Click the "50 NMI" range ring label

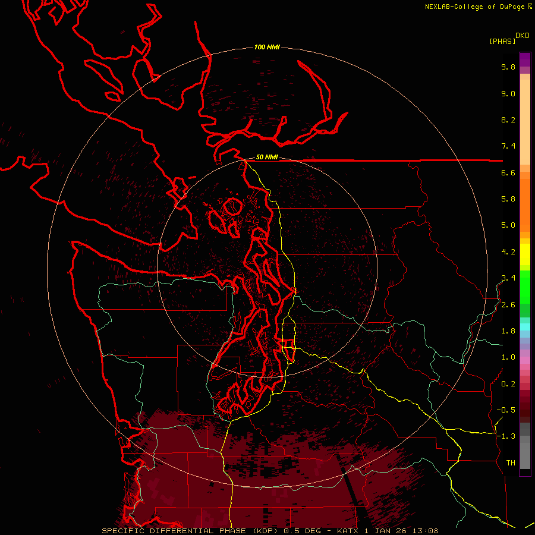click(267, 158)
